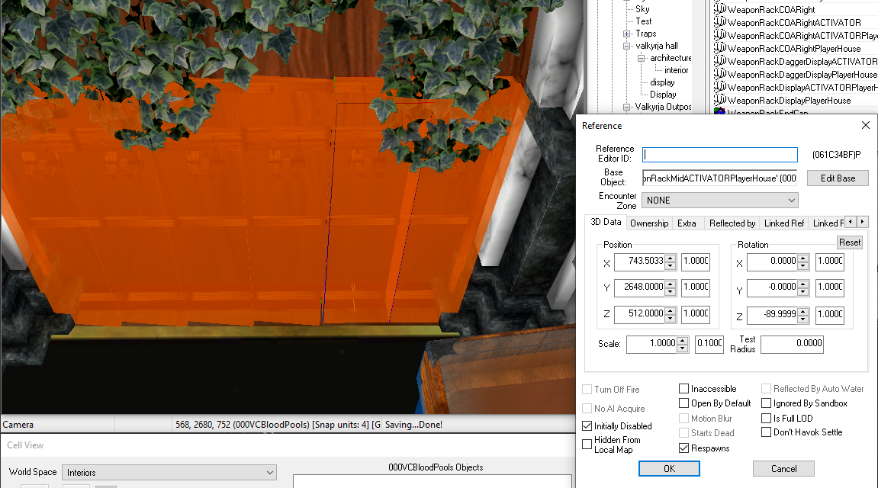Confirm the Reference dialog with OK

click(x=669, y=468)
